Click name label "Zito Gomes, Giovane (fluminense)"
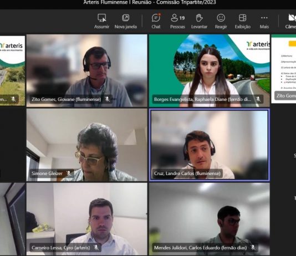The width and height of the screenshot is (296, 256). point(67,99)
